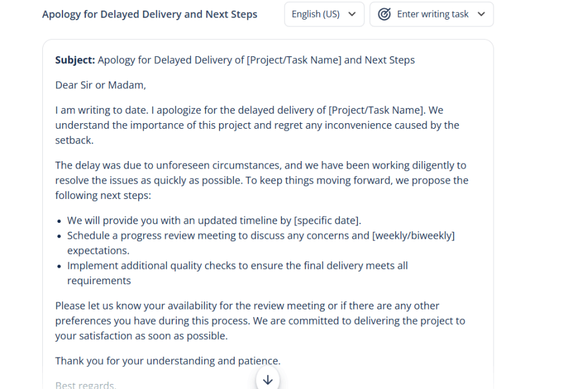Click the chevron arrow next to English (US)
Screen dimensions: 568x389
pos(352,14)
